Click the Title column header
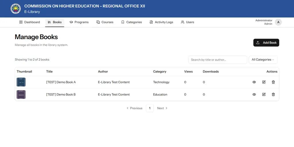 [49, 71]
